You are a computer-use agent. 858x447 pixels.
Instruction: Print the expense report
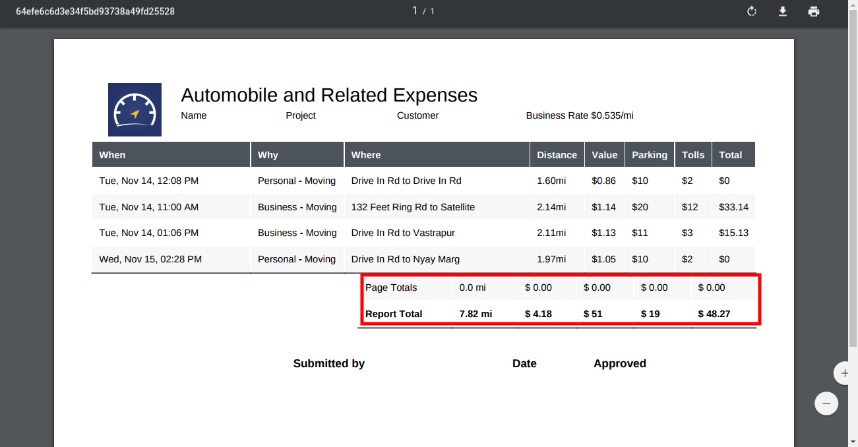point(814,11)
